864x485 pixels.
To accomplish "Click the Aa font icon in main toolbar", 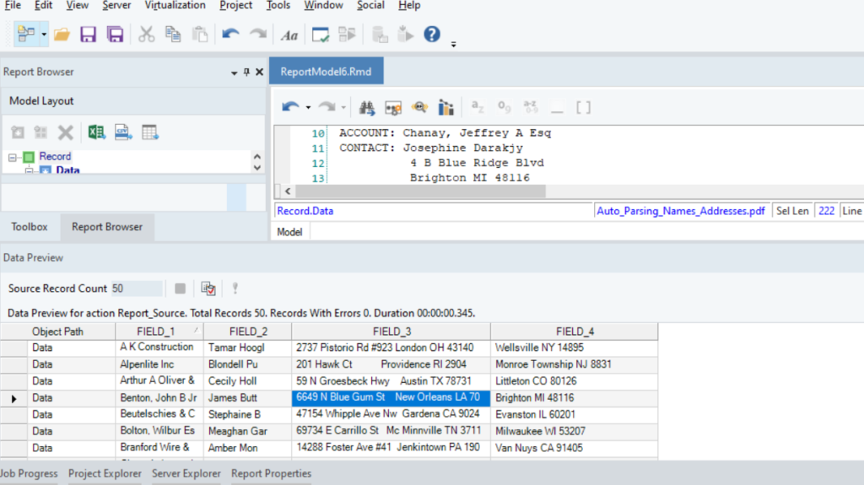I will (289, 35).
